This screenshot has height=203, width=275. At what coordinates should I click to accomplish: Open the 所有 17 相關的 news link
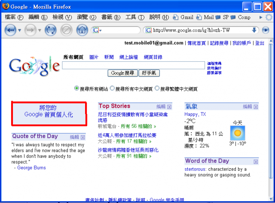tap(134, 141)
